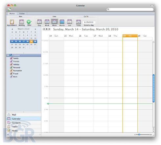Switch to Month view
The image size is (161, 145).
(x=62, y=23)
